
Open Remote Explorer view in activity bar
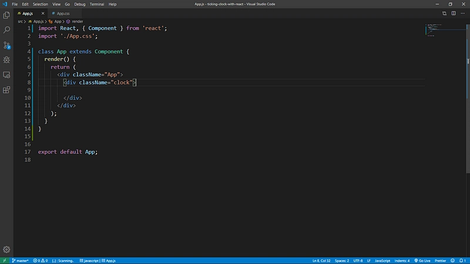click(6, 75)
